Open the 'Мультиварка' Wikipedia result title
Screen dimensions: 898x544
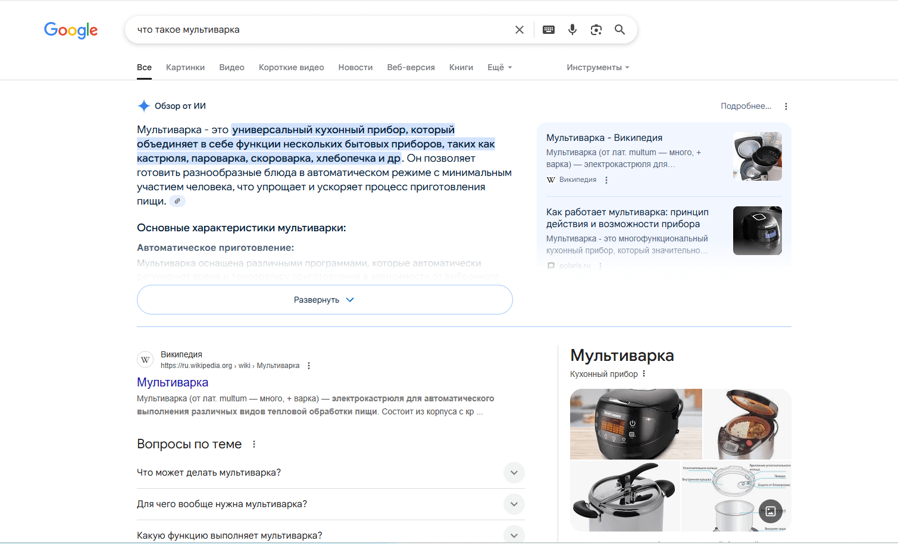point(173,382)
